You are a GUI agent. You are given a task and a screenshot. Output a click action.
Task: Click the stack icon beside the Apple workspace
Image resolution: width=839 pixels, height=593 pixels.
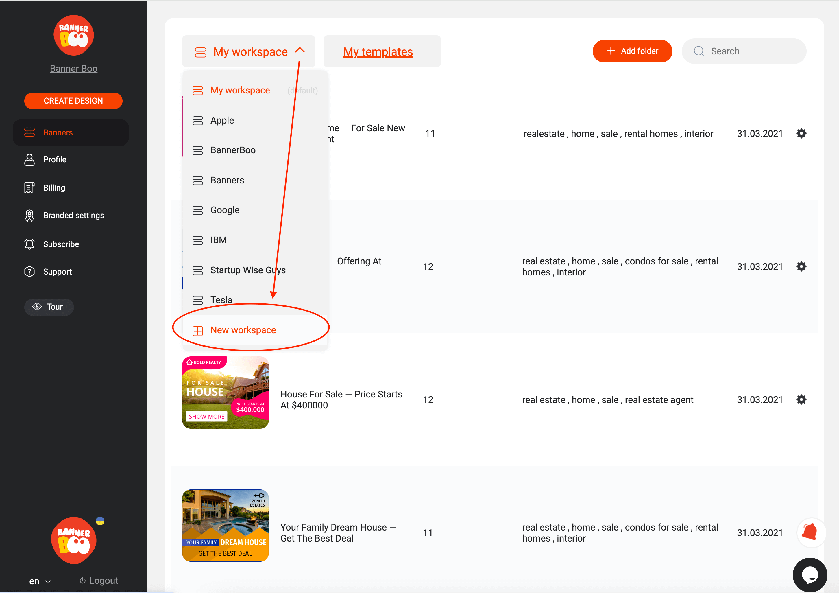pos(198,121)
